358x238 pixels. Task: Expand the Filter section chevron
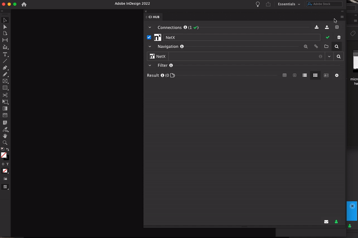[150, 66]
